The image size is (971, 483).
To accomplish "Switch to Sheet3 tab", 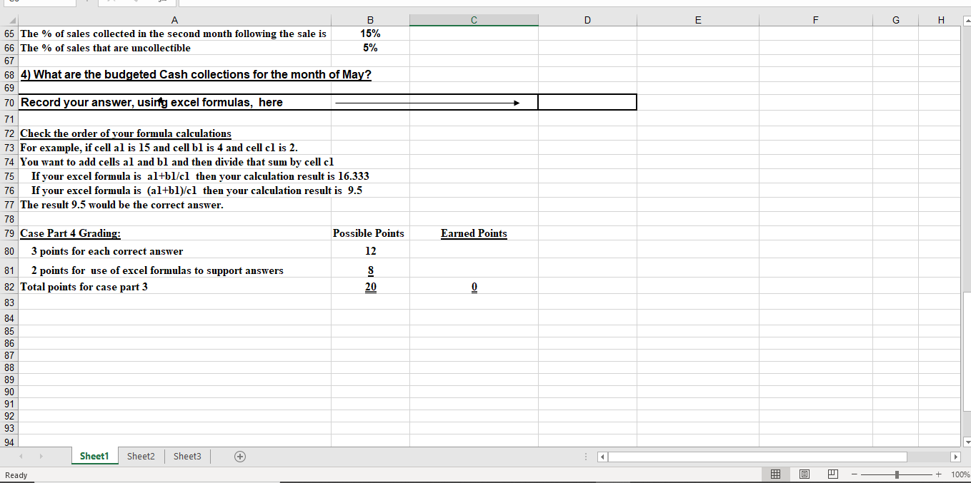I will [x=187, y=456].
